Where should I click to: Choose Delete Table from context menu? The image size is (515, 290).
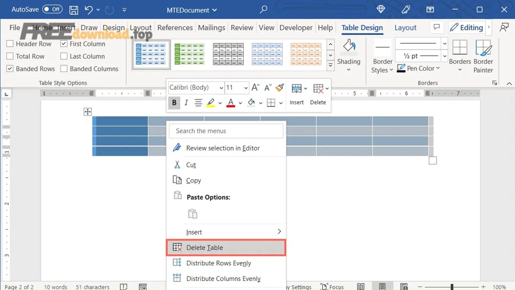tap(226, 247)
